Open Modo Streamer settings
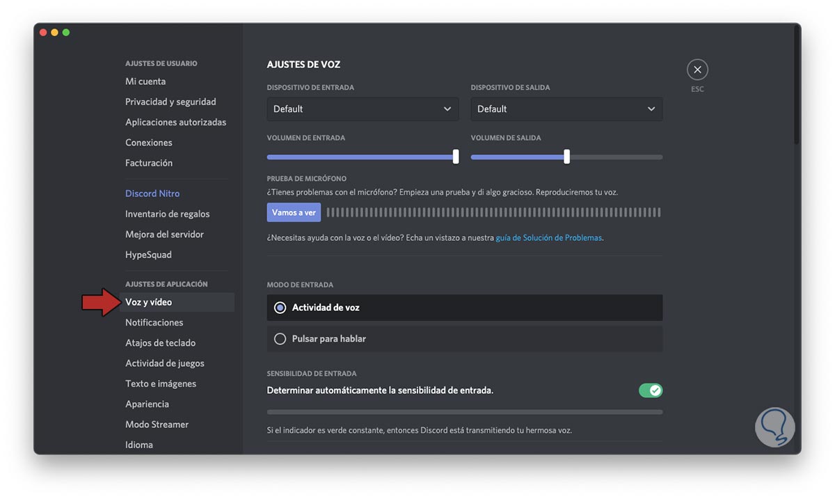Image resolution: width=835 pixels, height=499 pixels. (157, 425)
